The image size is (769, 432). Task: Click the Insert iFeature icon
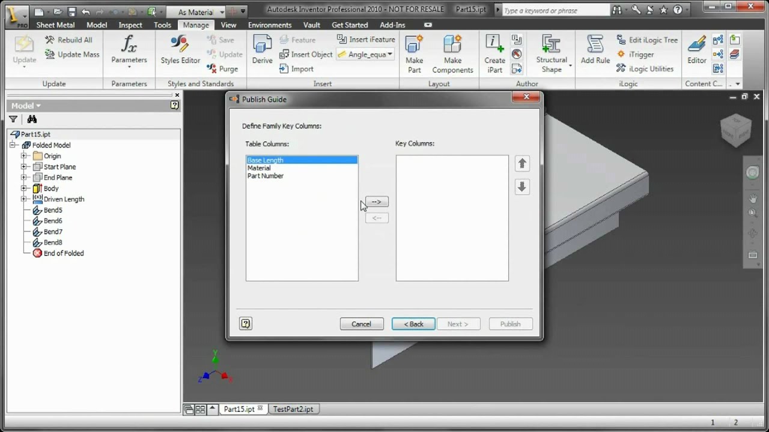click(342, 39)
